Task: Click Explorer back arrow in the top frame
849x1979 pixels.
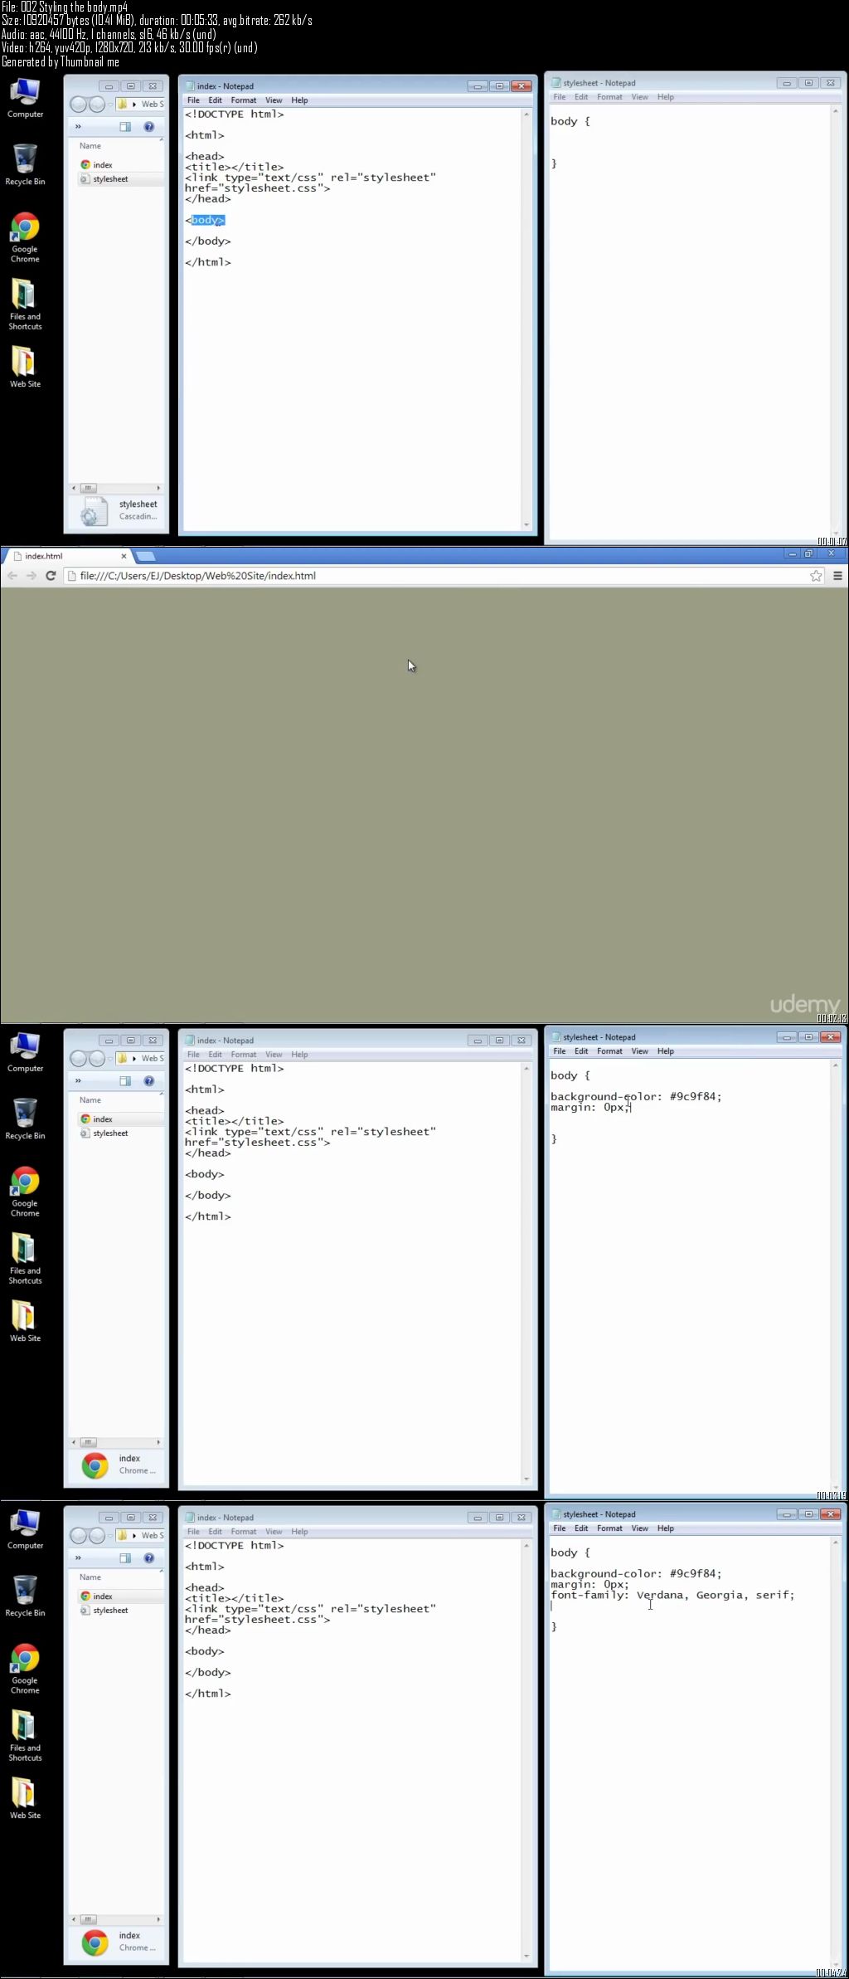Action: coord(79,105)
